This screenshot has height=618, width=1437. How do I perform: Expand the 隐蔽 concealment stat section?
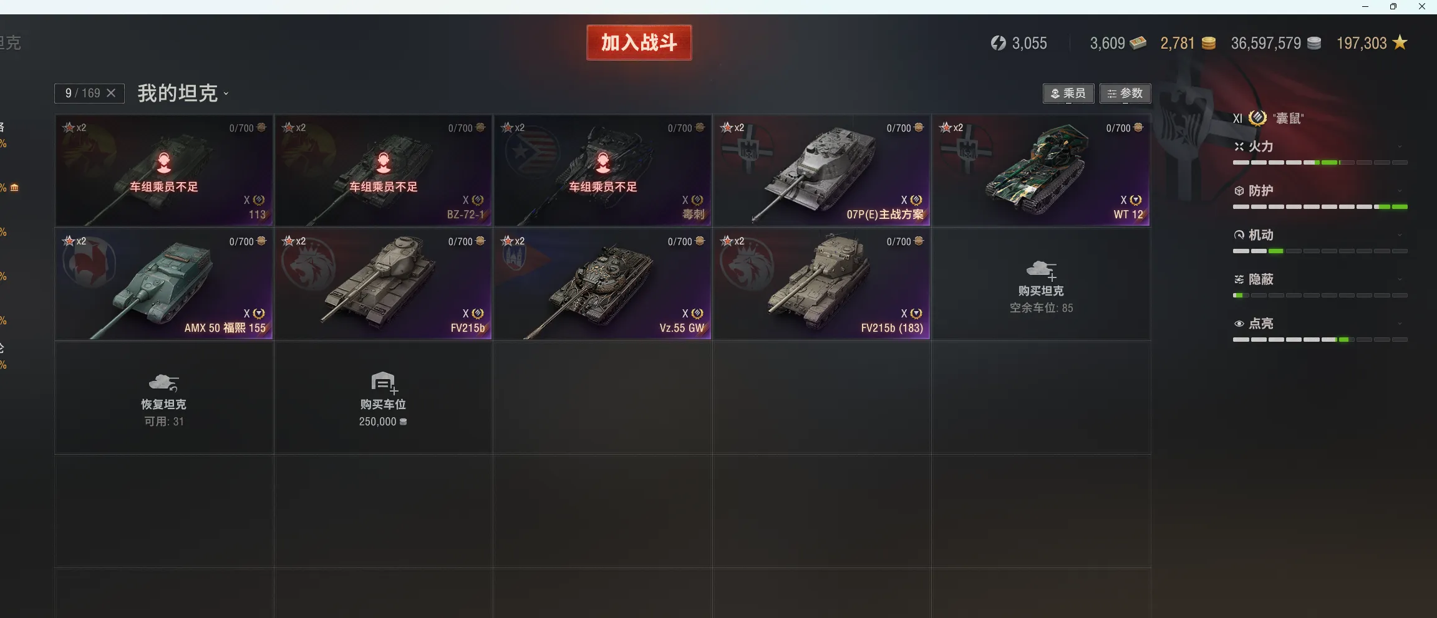[1320, 279]
